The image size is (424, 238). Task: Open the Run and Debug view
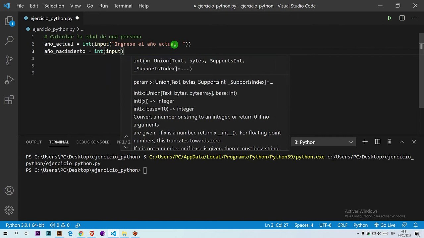tap(9, 80)
